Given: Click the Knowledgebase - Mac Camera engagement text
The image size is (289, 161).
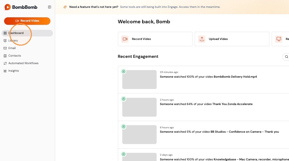Looking at the screenshot, I should coord(224,159).
